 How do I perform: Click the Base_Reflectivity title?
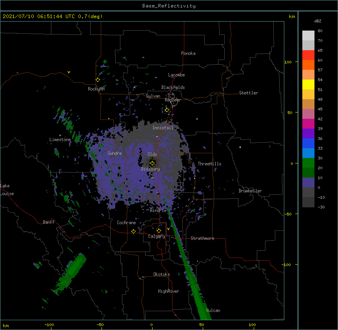point(169,6)
